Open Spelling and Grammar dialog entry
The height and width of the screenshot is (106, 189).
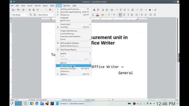pos(74,9)
